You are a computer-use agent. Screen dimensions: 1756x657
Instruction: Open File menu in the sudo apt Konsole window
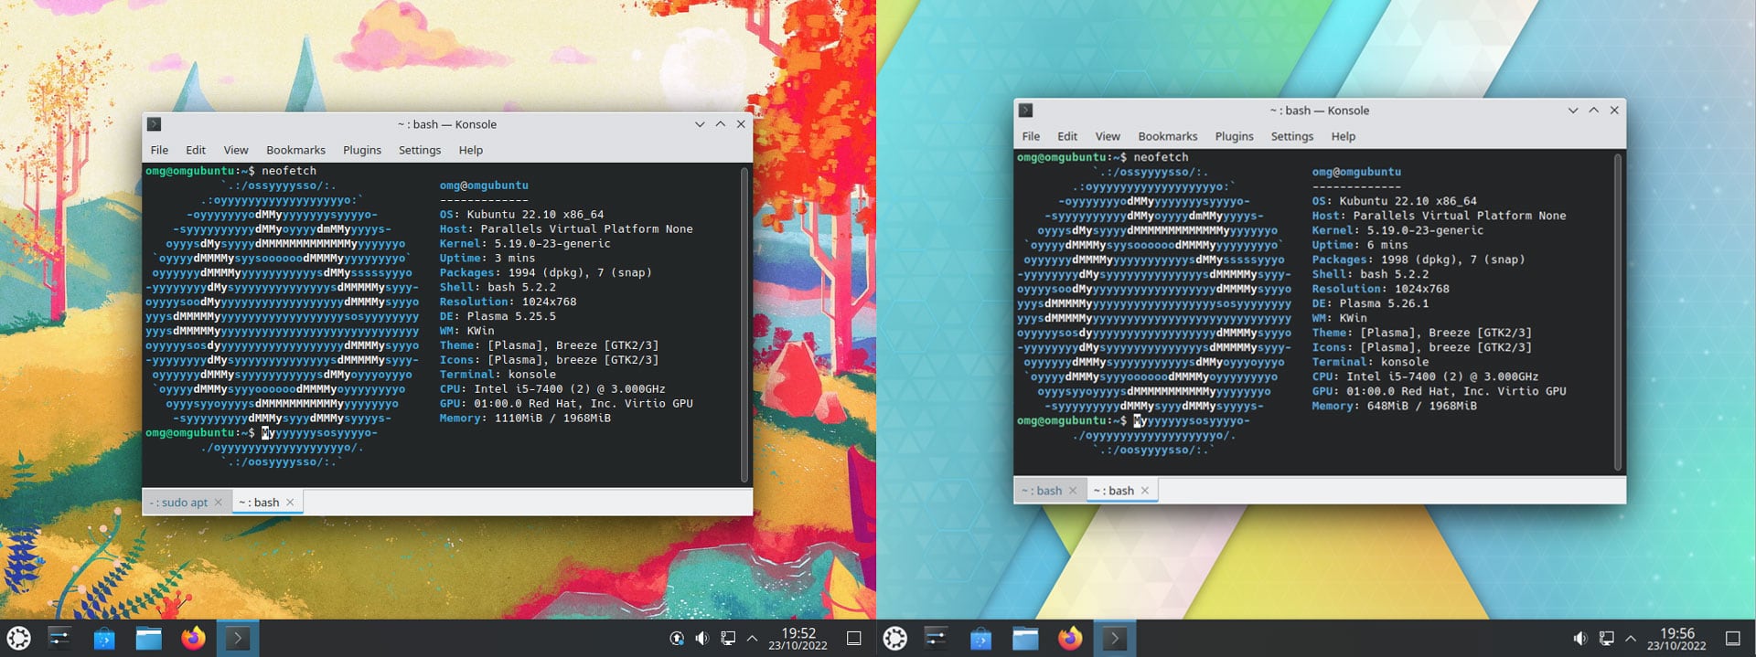(159, 150)
